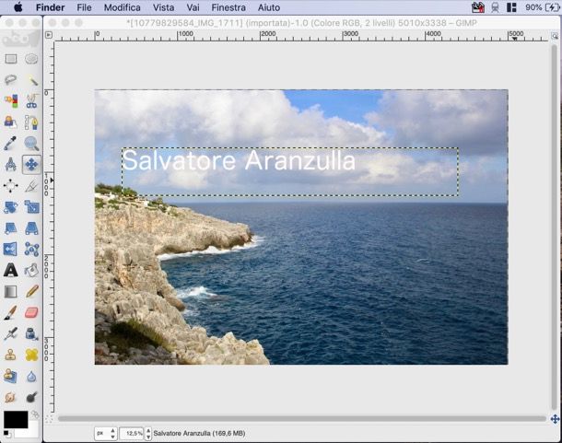Activate the Blend gradient tool

coord(11,291)
